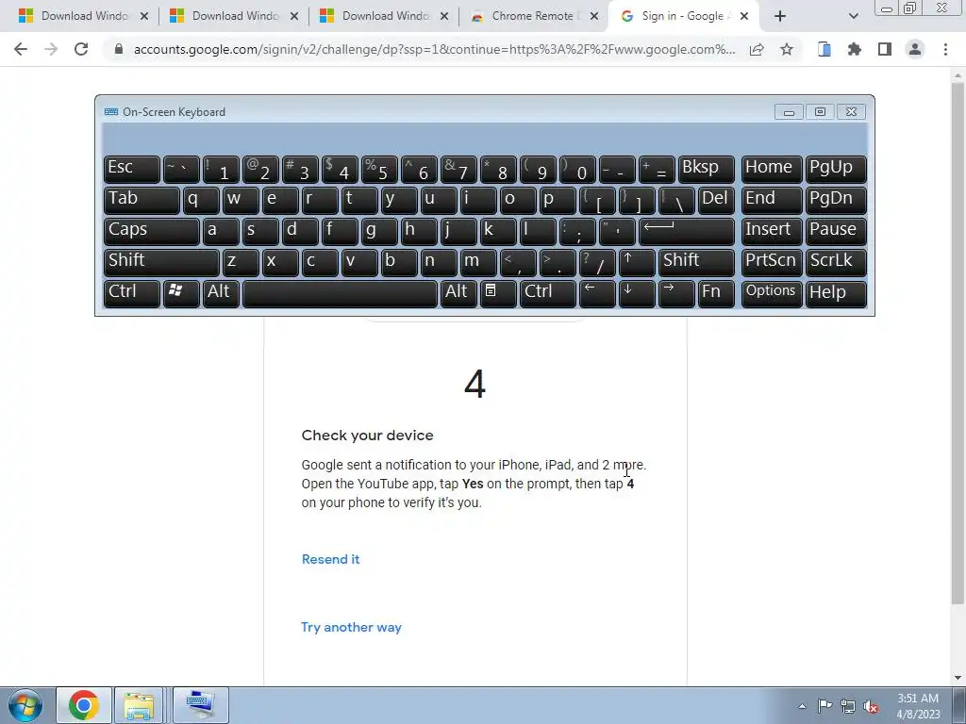Bookmark this page with the star icon
Viewport: 966px width, 724px height.
pos(787,49)
